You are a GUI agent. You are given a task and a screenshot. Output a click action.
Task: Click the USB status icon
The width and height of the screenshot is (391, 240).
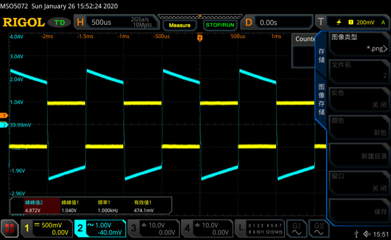click(x=359, y=235)
